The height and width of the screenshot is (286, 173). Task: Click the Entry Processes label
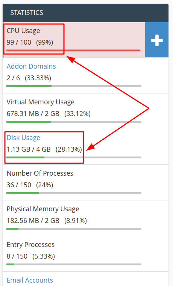click(x=30, y=245)
